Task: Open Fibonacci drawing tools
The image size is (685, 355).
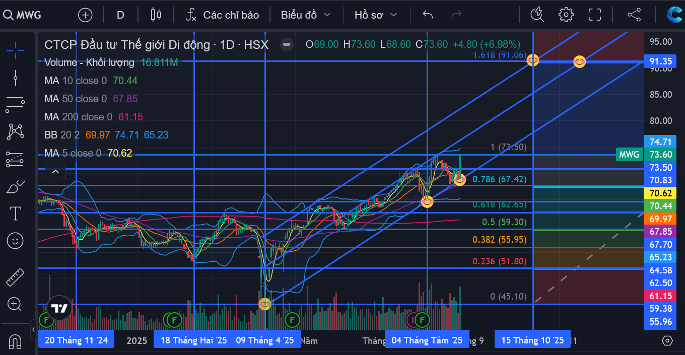Action: pyautogui.click(x=15, y=105)
